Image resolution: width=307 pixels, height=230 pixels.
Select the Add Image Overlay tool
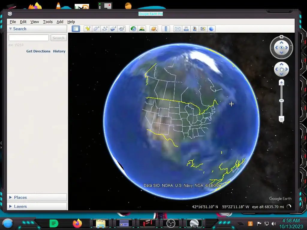coord(113,29)
